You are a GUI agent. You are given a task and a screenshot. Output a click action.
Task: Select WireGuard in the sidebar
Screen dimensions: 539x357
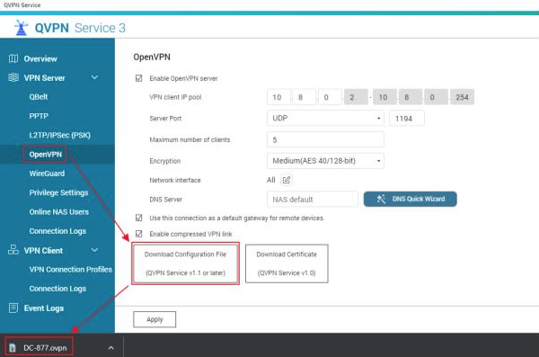point(47,174)
